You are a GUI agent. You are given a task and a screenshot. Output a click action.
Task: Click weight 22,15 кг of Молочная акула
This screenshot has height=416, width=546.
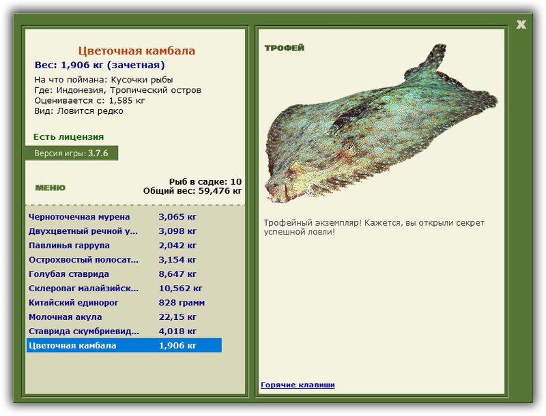point(177,317)
